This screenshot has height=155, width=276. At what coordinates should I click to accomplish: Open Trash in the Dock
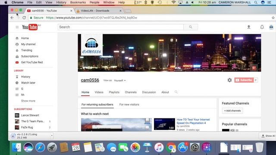[260, 147]
